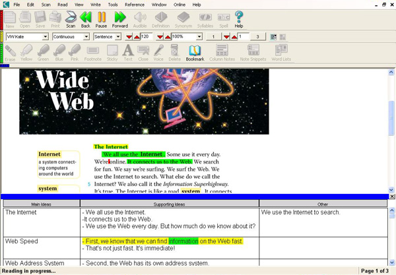This screenshot has width=396, height=275.
Task: Pause the reading
Action: (102, 18)
